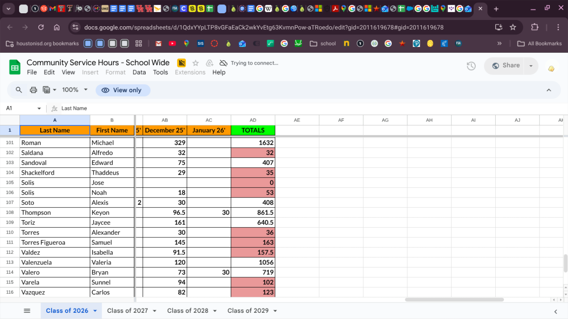Expand the name box dropdown arrow
Viewport: 568px width, 319px height.
point(39,109)
